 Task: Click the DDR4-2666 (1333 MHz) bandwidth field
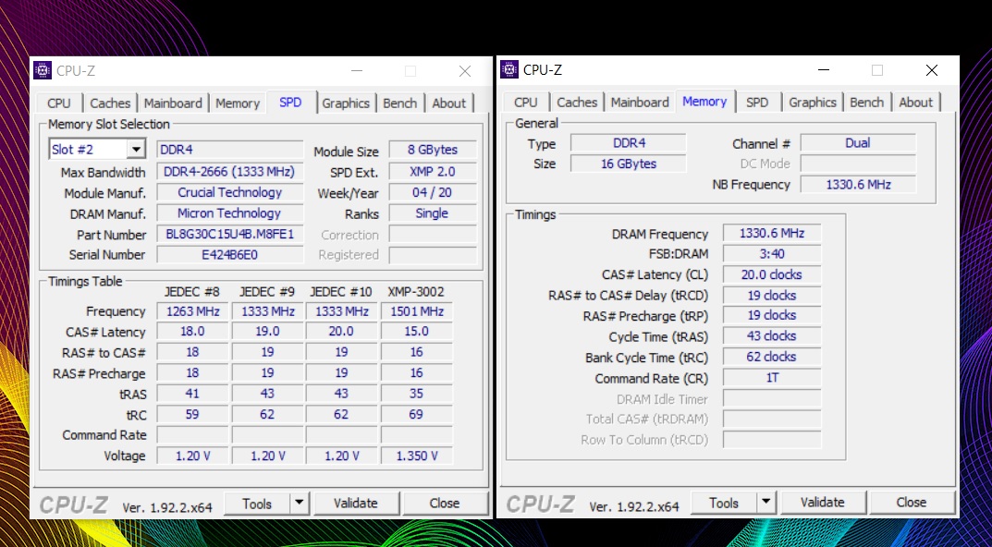[x=229, y=171]
